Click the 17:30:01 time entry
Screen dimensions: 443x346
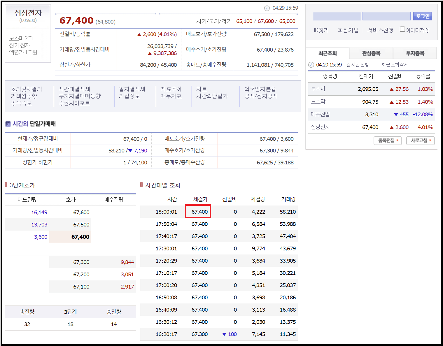pos(166,249)
